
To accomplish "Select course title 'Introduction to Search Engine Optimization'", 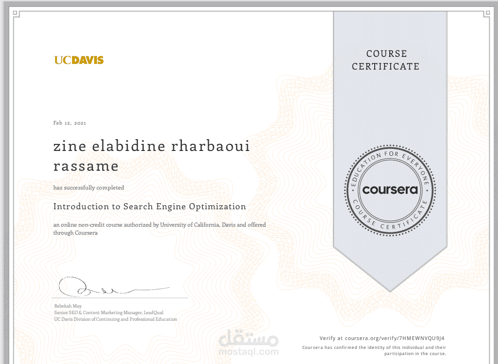I will click(x=150, y=206).
